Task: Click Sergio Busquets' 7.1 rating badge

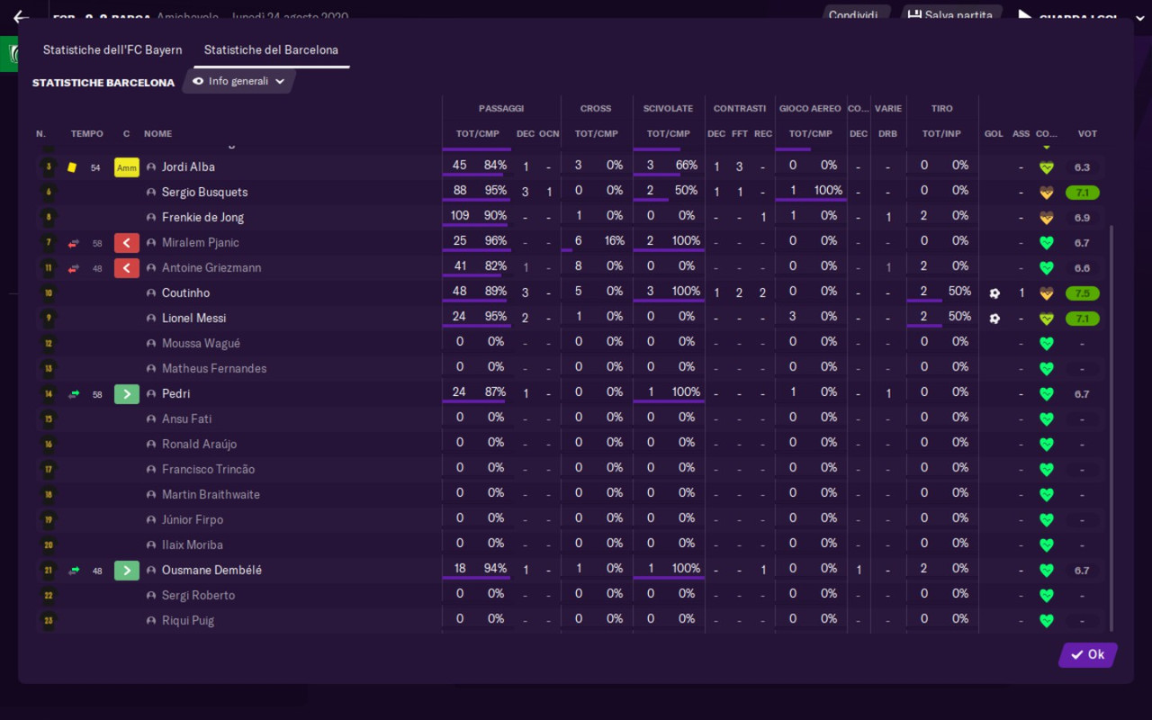Action: tap(1082, 193)
